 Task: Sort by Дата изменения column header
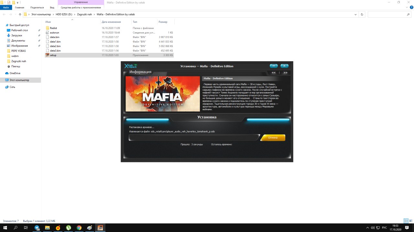pos(116,22)
